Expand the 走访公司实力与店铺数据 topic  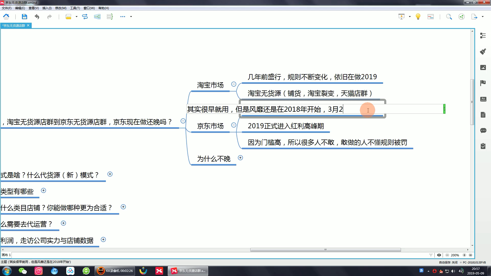(x=103, y=239)
